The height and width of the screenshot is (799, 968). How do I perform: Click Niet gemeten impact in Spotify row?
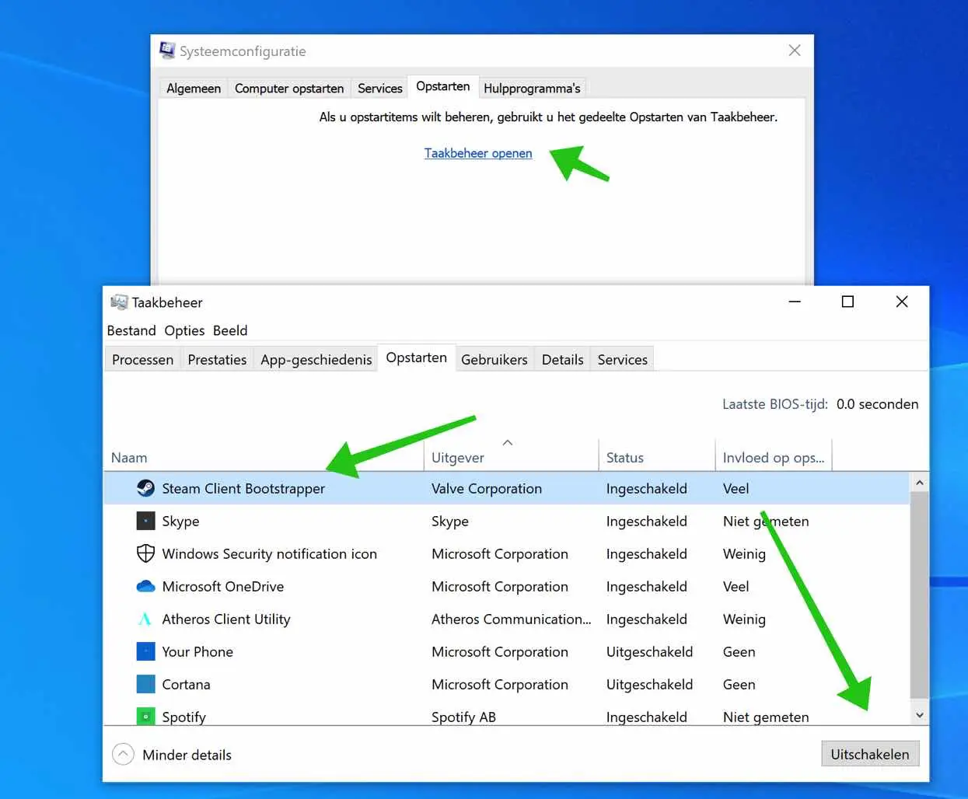766,717
